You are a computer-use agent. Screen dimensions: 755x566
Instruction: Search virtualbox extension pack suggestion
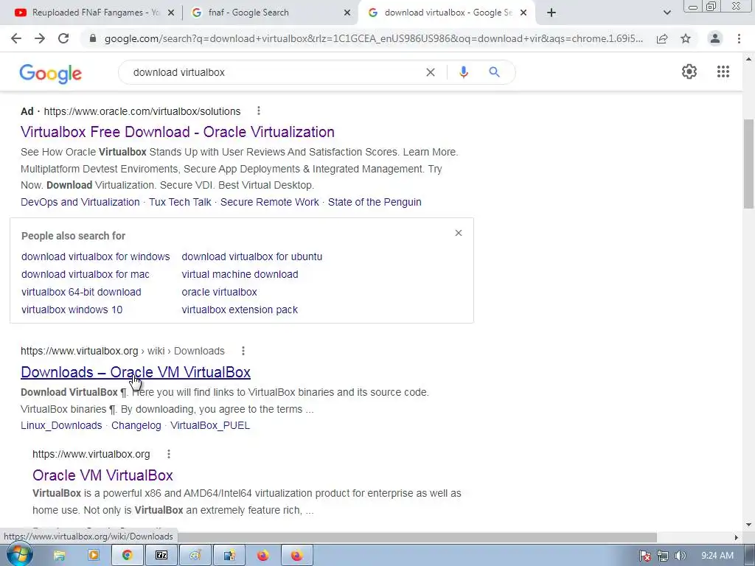point(240,310)
